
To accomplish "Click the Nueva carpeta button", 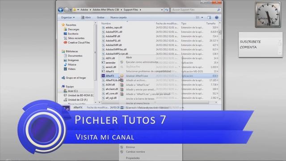I will point(118,17).
